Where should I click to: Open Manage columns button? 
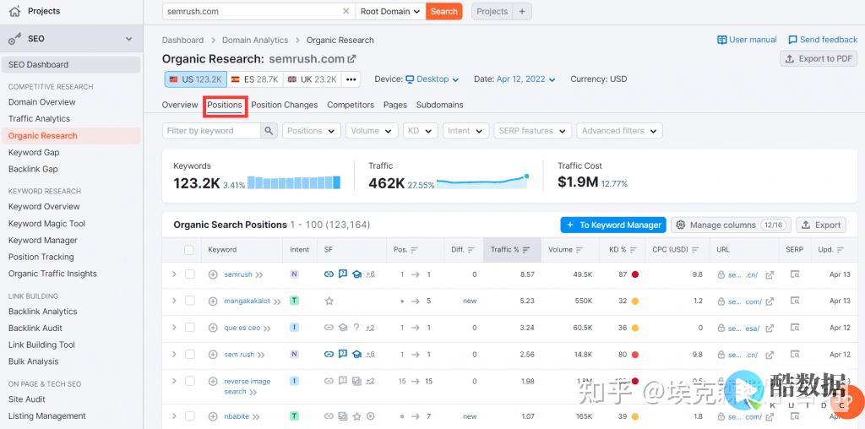point(731,225)
